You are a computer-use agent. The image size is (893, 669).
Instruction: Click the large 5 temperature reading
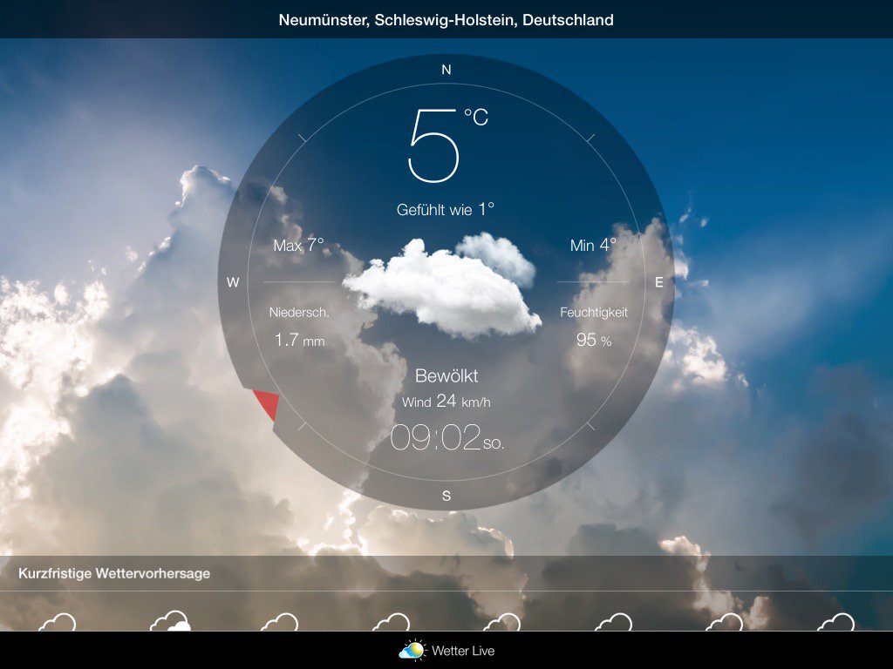(x=433, y=145)
